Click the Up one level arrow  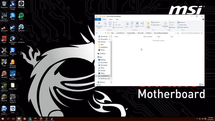(105, 33)
